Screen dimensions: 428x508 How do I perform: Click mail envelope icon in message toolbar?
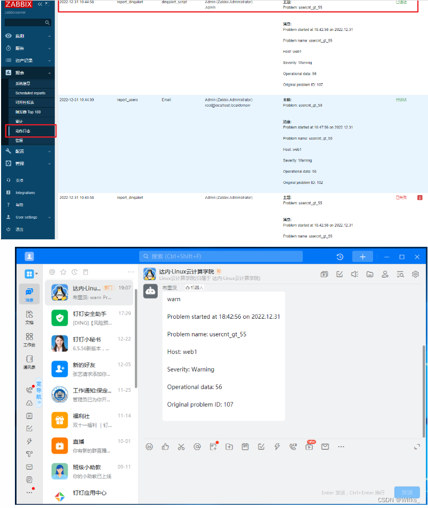point(325,447)
